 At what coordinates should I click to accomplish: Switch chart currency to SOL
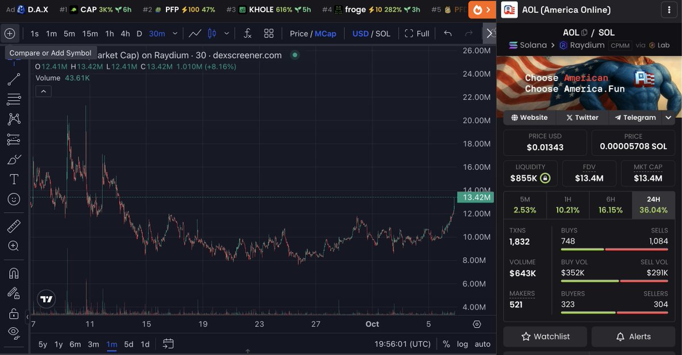pos(382,34)
